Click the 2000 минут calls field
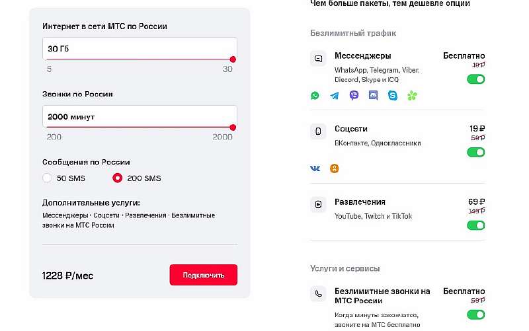Screen dimensions: 529x331 [x=140, y=117]
